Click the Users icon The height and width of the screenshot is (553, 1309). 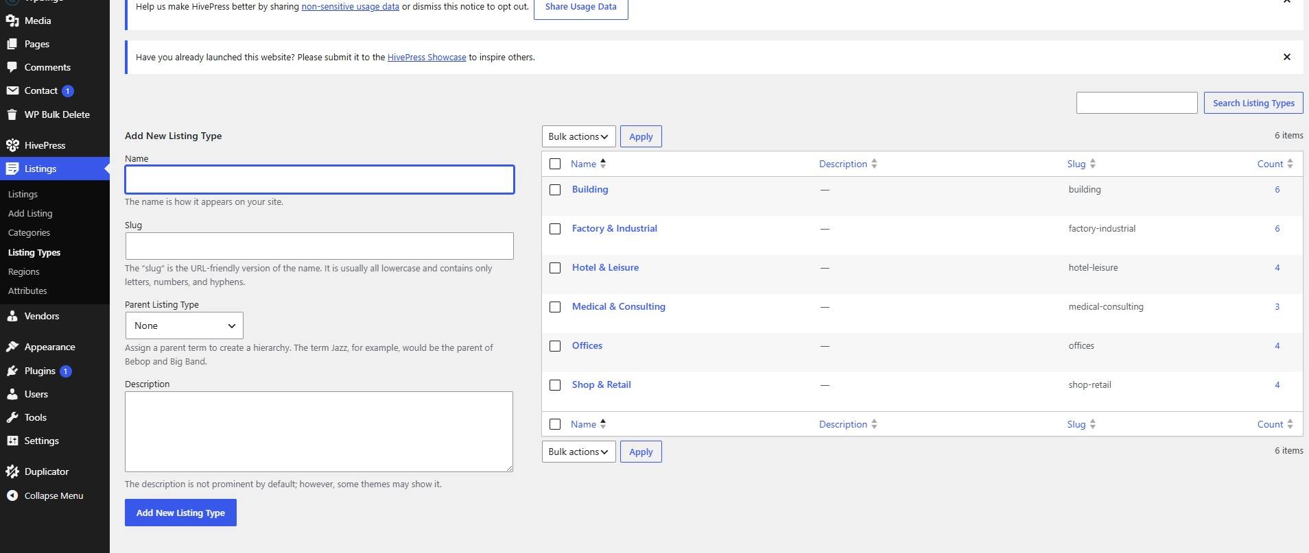pos(12,394)
